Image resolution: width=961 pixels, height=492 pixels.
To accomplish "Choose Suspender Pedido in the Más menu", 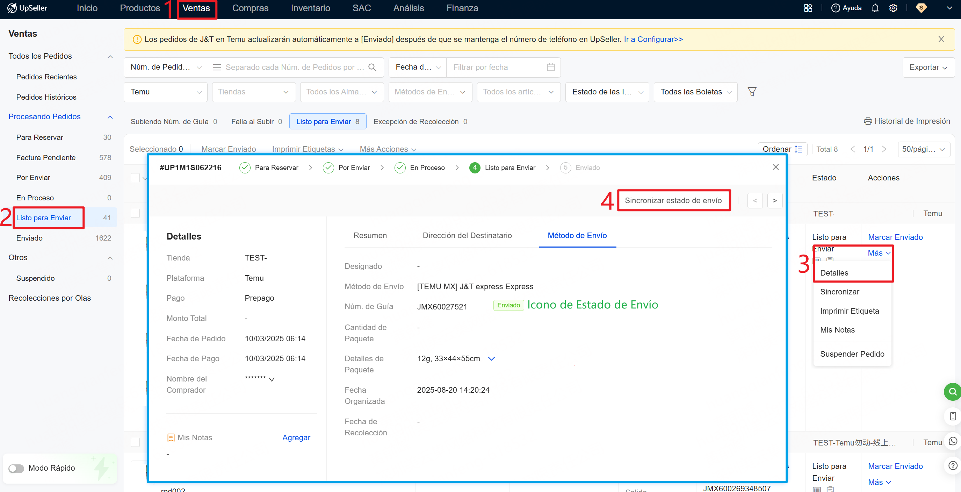I will click(852, 354).
